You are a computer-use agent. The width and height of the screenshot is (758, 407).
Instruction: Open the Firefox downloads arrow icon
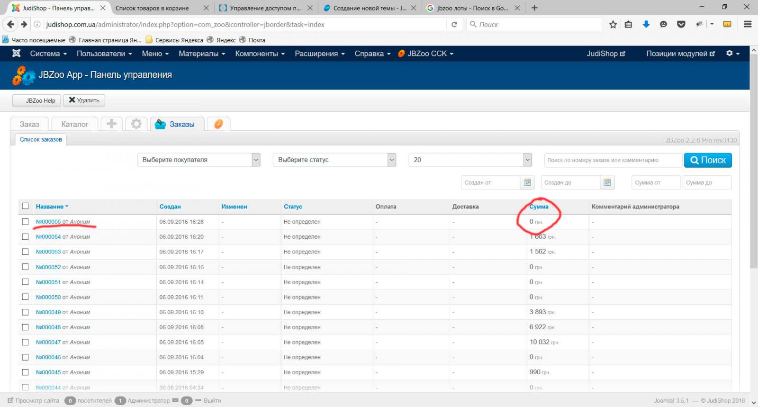point(646,25)
